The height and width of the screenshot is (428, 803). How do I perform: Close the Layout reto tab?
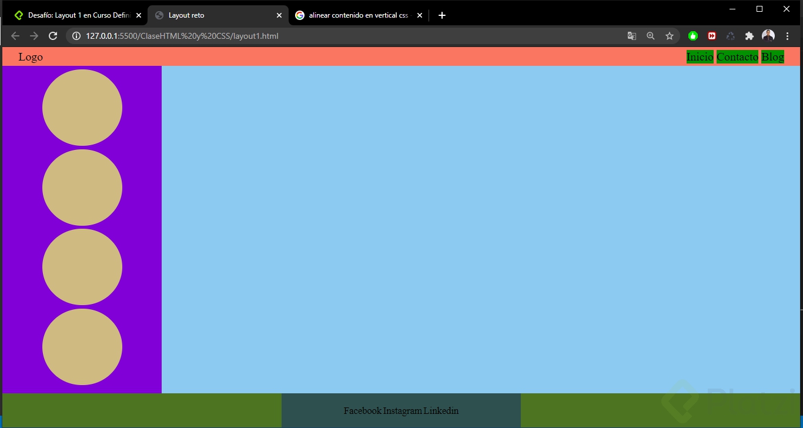279,15
